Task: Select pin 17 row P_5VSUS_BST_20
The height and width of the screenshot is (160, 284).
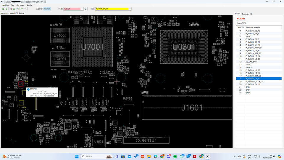Action: (x=259, y=76)
